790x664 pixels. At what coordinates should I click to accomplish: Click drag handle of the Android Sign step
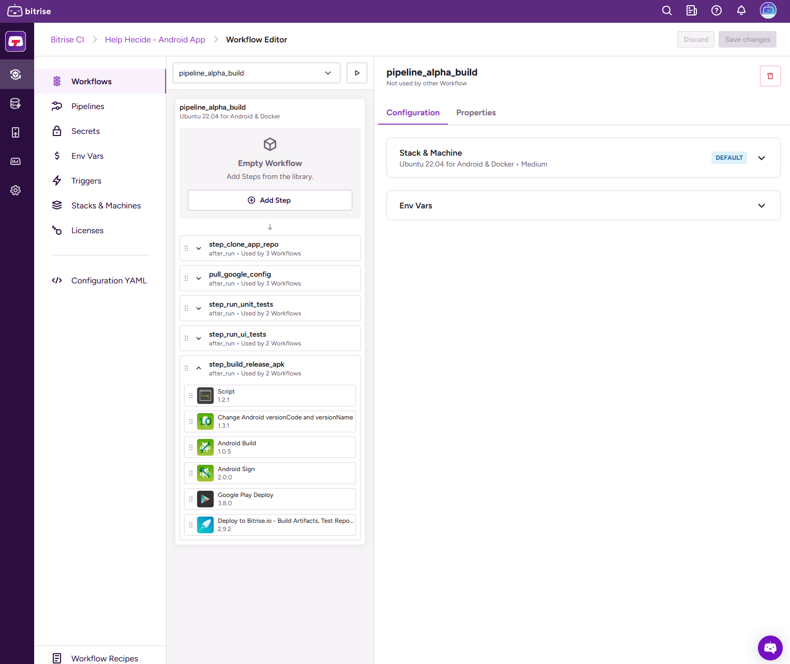pyautogui.click(x=191, y=473)
